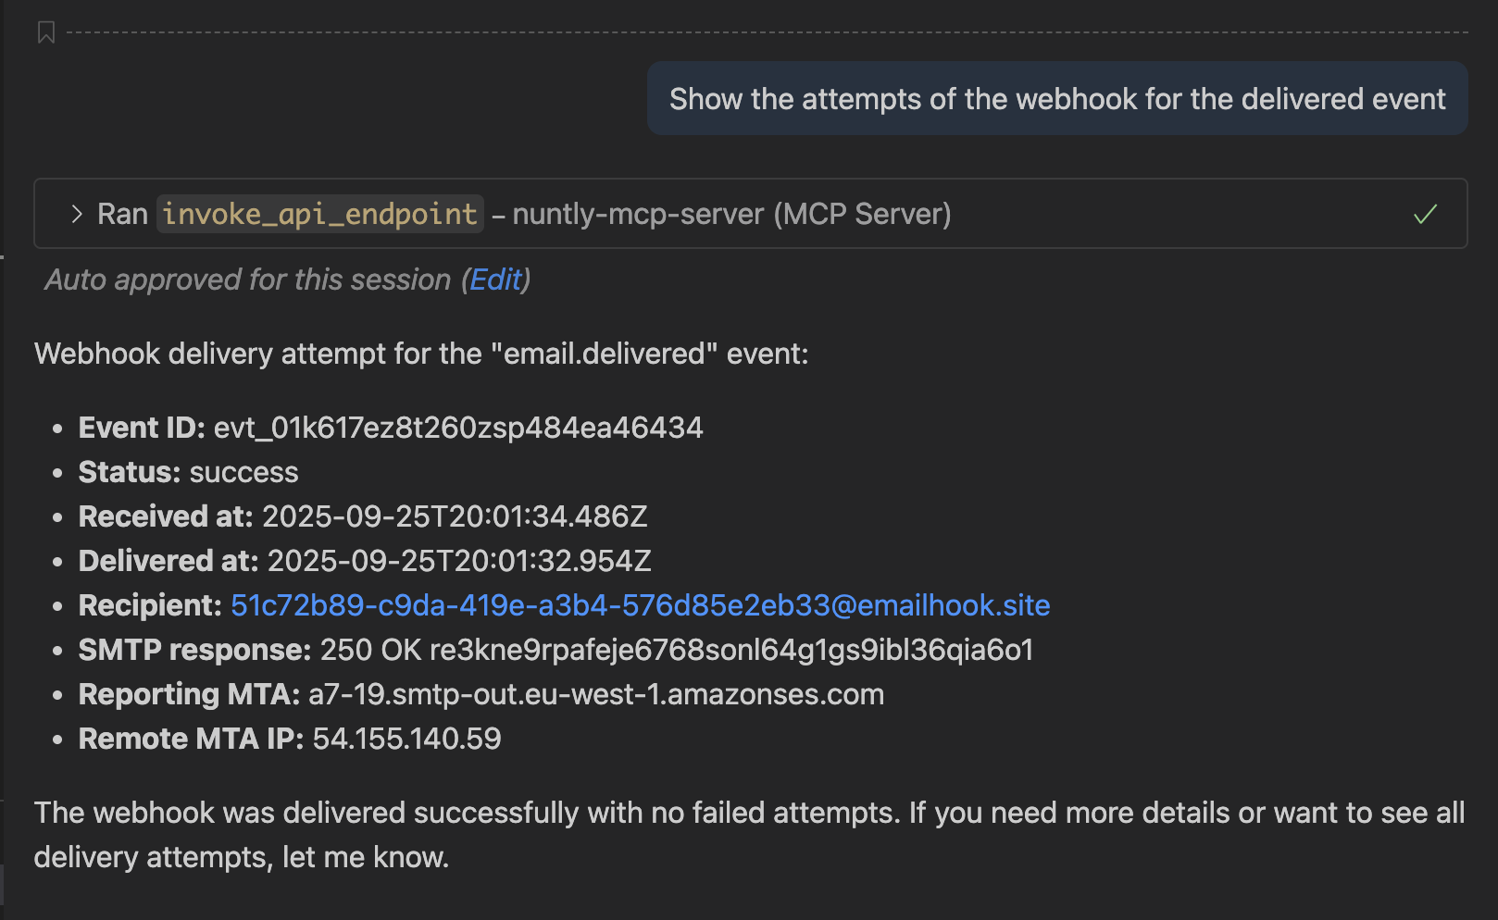The width and height of the screenshot is (1498, 920).
Task: Expand the Ran invoke_api_endpoint details chevron
Action: 77,214
